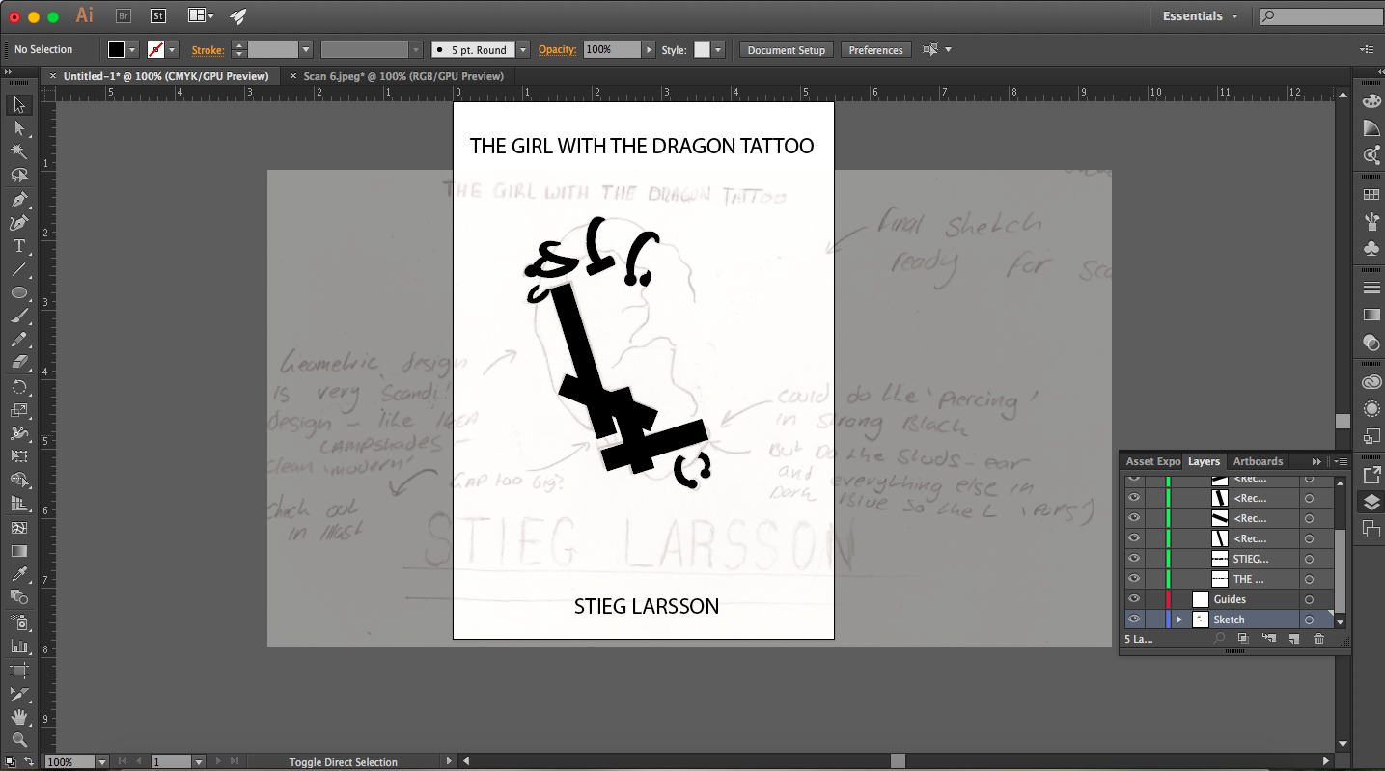The width and height of the screenshot is (1385, 771).
Task: Open the Symbols panel club icon
Action: click(x=1371, y=249)
